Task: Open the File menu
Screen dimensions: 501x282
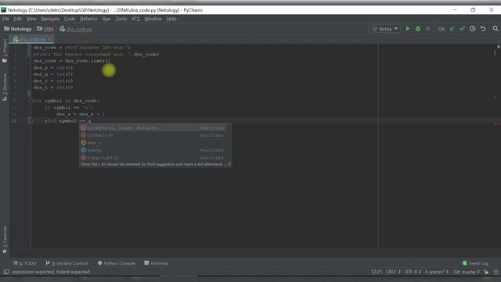Action: pos(5,19)
